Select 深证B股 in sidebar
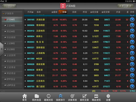This screenshot has width=136, height=102. [x=12, y=49]
